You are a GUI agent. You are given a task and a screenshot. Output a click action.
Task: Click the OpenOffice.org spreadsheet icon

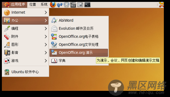(x=54, y=36)
